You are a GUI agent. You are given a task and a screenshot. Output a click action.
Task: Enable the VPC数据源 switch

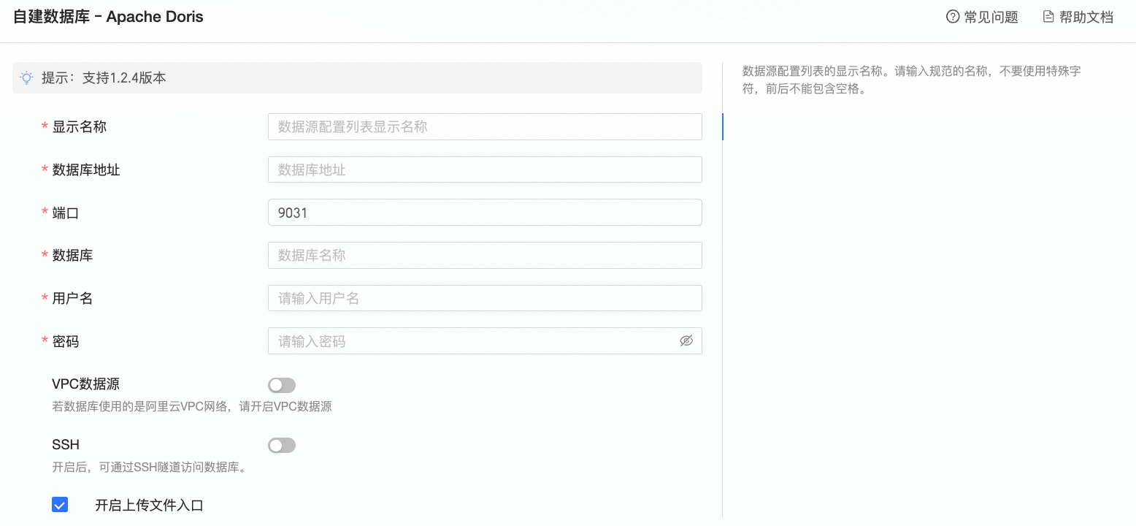(x=282, y=385)
